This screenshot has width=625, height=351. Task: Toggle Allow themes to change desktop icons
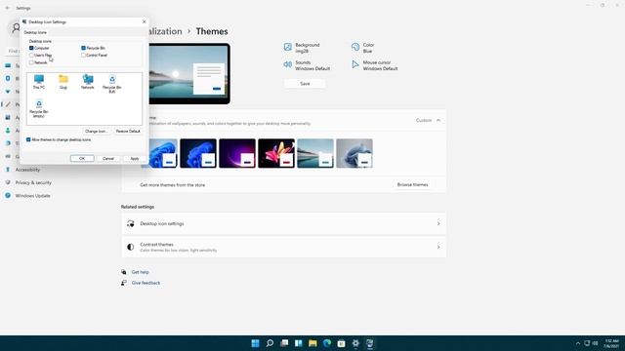28,139
